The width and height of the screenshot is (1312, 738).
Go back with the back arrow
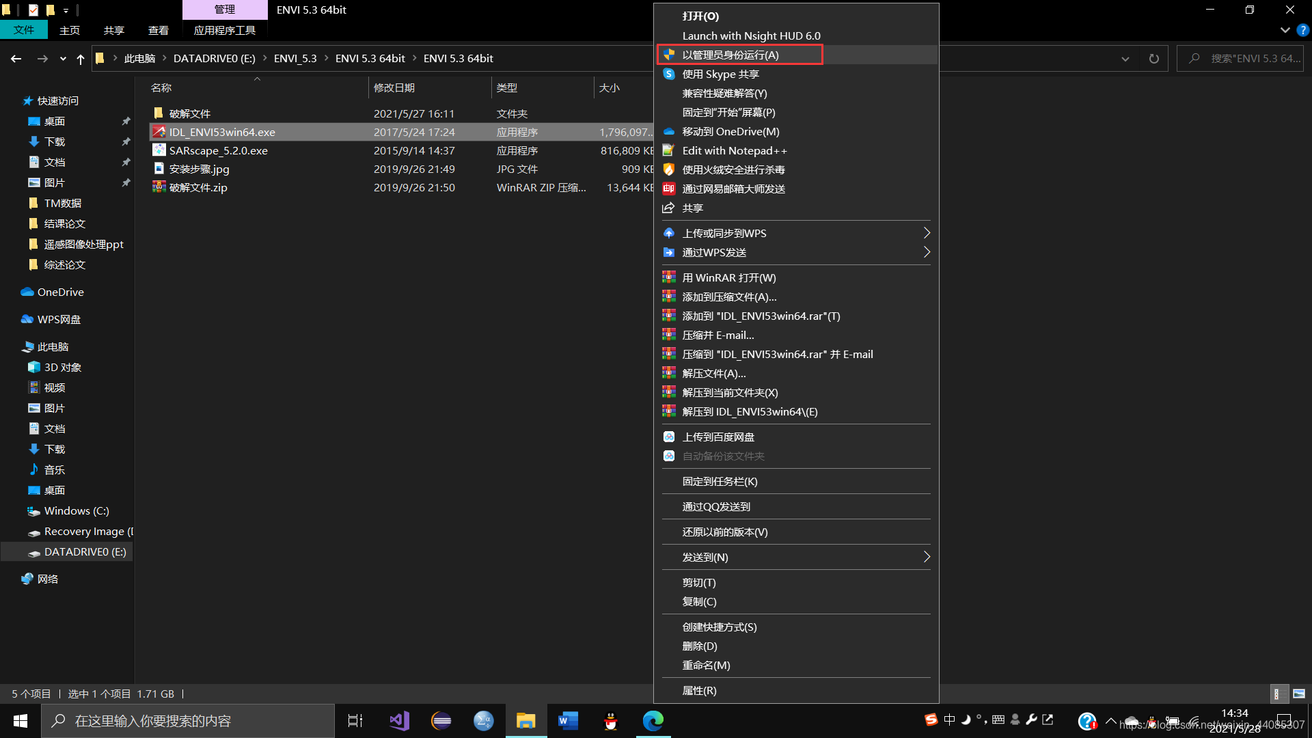16,59
